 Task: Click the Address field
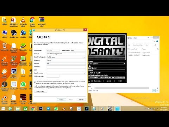66,64
